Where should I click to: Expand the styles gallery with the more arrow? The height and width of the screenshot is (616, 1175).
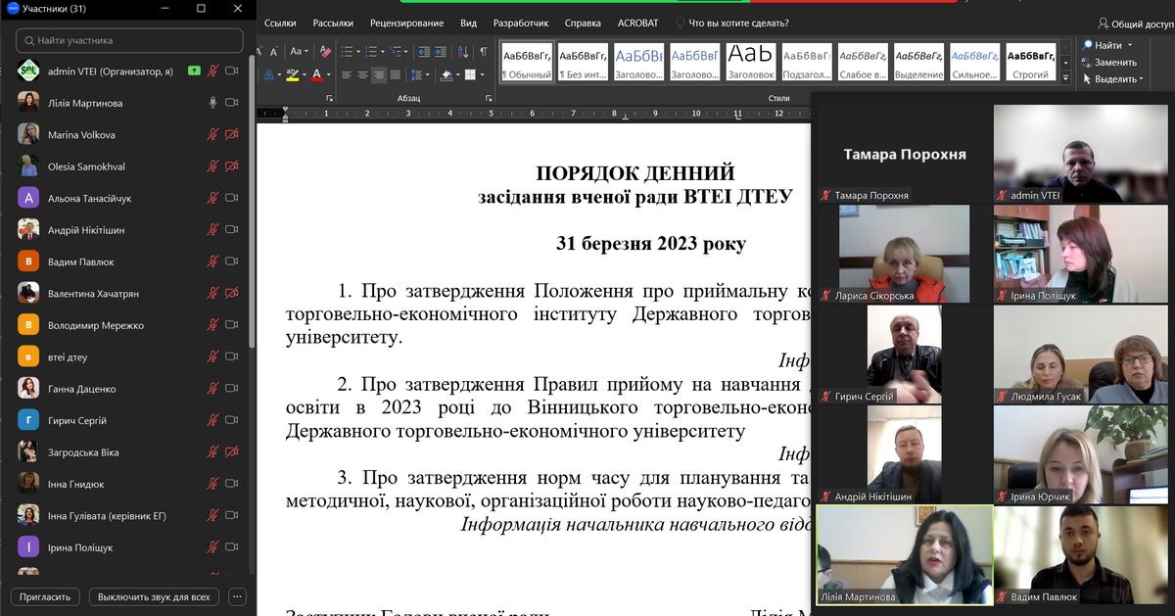1066,75
